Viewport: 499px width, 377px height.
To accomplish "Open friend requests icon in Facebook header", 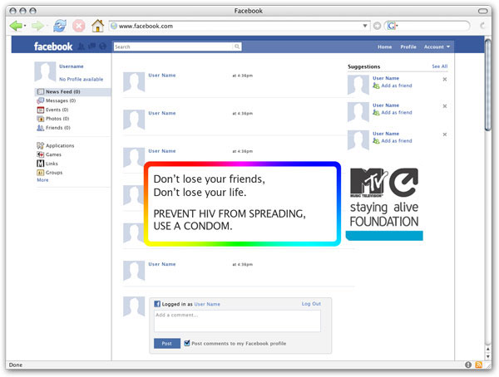I will click(82, 47).
